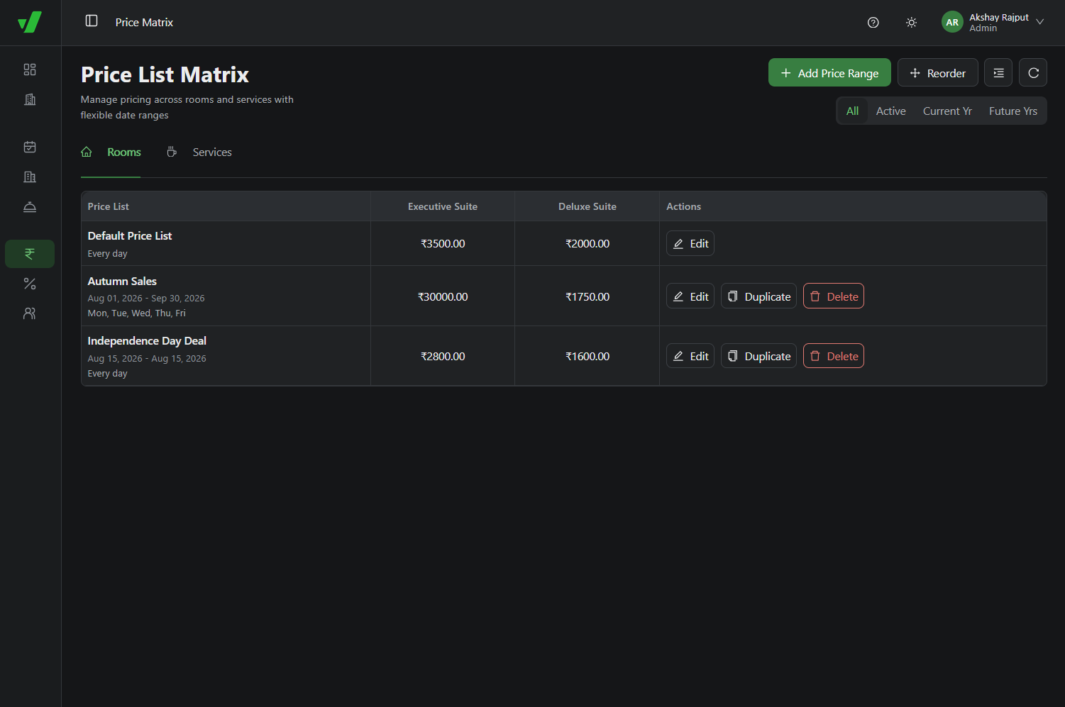Click the ₹2800.00 price cell
Image resolution: width=1065 pixels, height=707 pixels.
[x=443, y=357]
